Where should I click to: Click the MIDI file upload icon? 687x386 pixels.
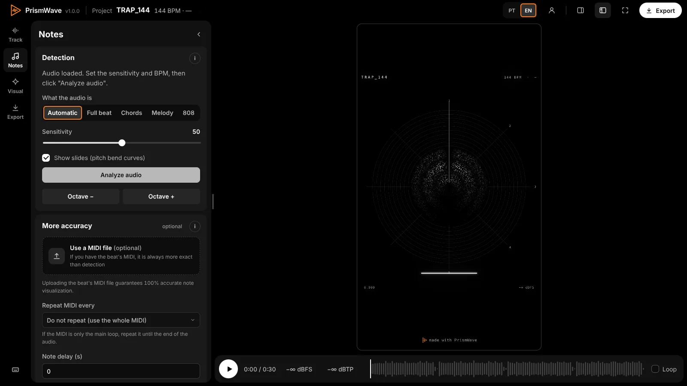57,256
